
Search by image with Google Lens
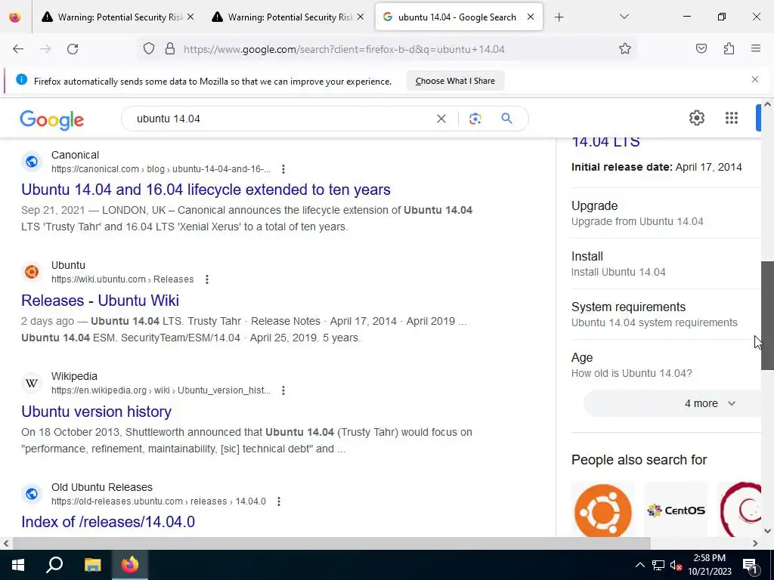click(x=475, y=119)
